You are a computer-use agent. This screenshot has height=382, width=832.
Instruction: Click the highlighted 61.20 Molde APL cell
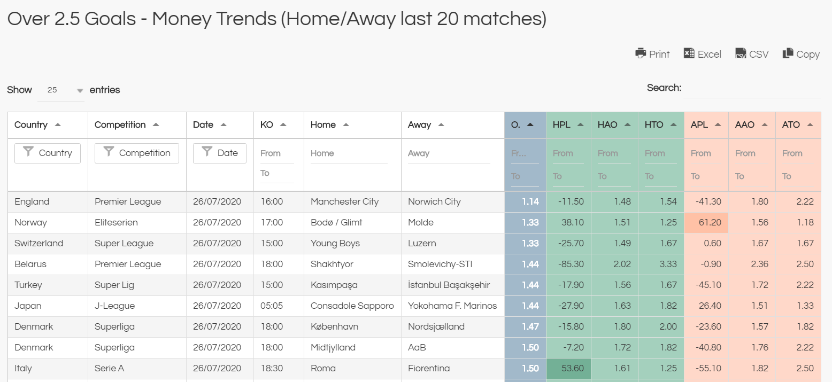click(706, 223)
